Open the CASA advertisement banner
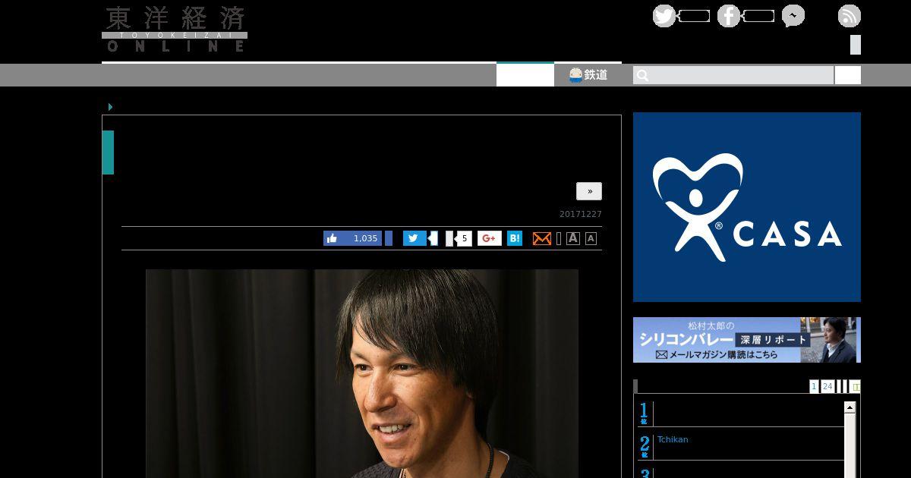Viewport: 911px width, 478px height. [x=747, y=207]
